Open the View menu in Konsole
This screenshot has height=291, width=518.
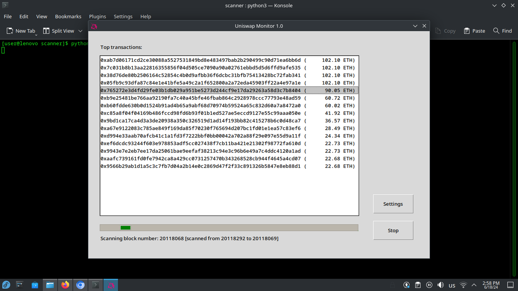click(x=42, y=17)
